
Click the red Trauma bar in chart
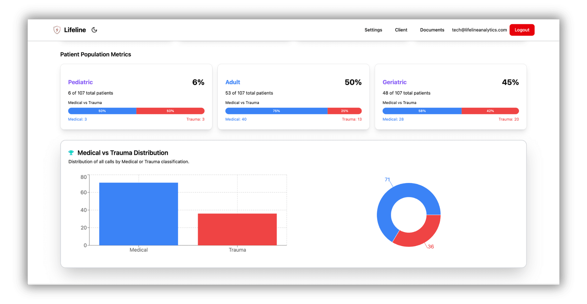tap(237, 229)
